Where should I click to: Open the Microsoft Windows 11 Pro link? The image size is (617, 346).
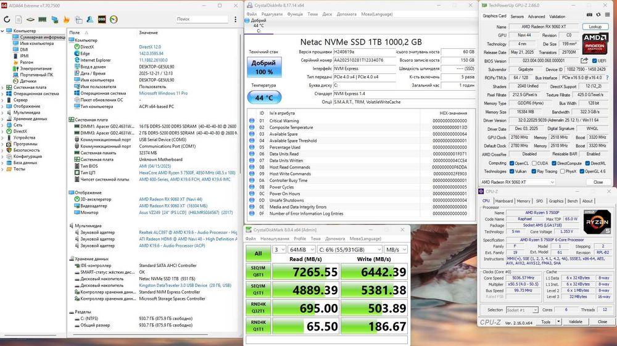click(164, 93)
